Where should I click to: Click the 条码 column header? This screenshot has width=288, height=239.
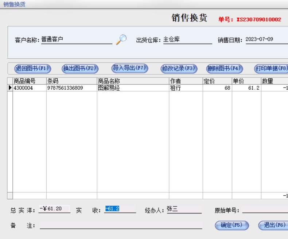click(71, 81)
